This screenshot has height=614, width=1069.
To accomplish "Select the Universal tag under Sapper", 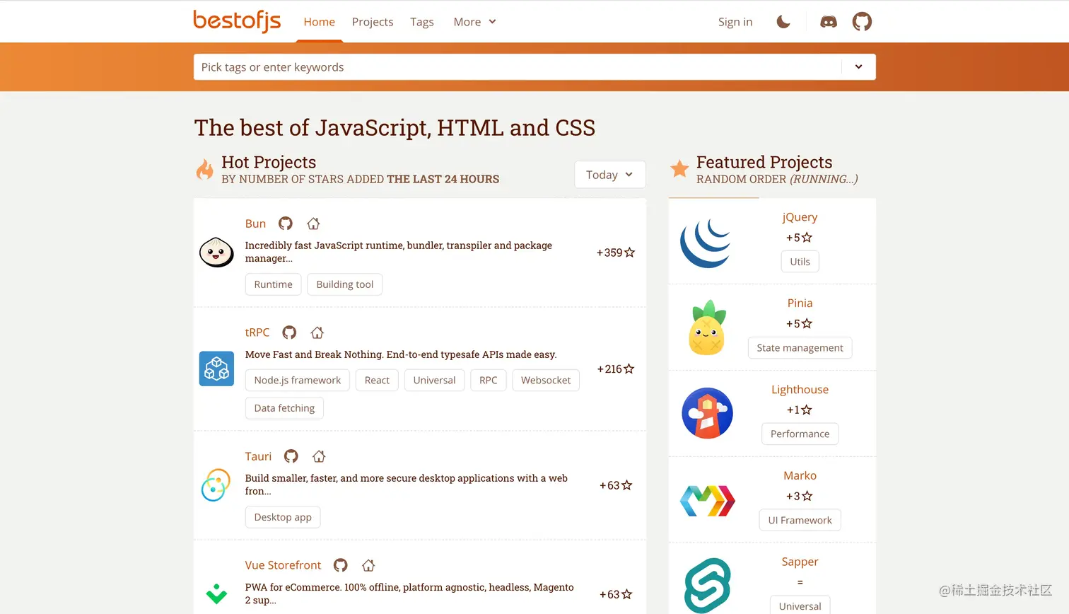I will 800,606.
